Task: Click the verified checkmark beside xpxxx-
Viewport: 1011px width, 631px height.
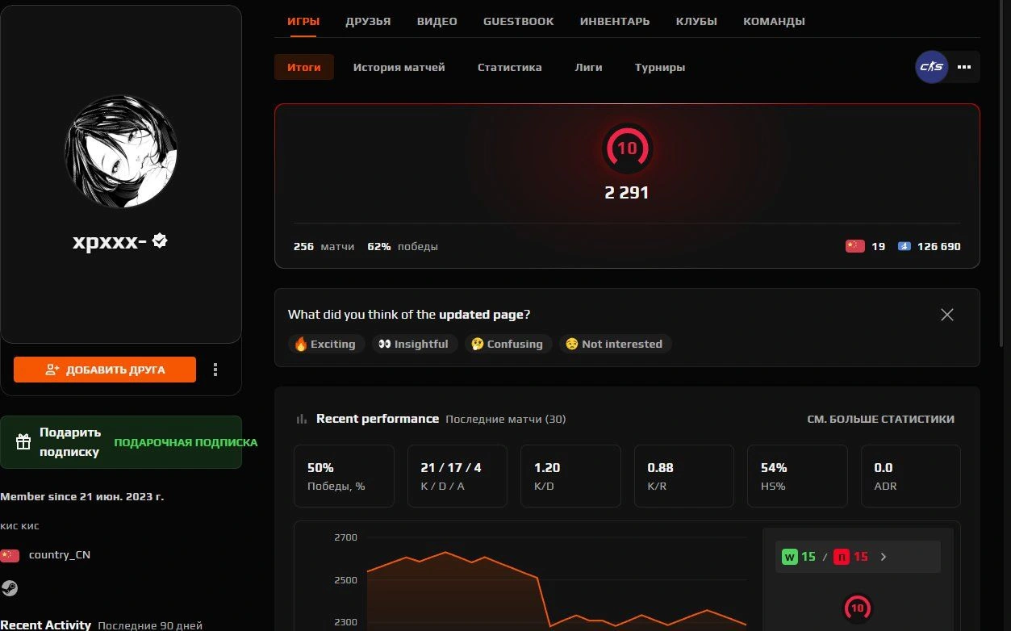Action: point(160,240)
